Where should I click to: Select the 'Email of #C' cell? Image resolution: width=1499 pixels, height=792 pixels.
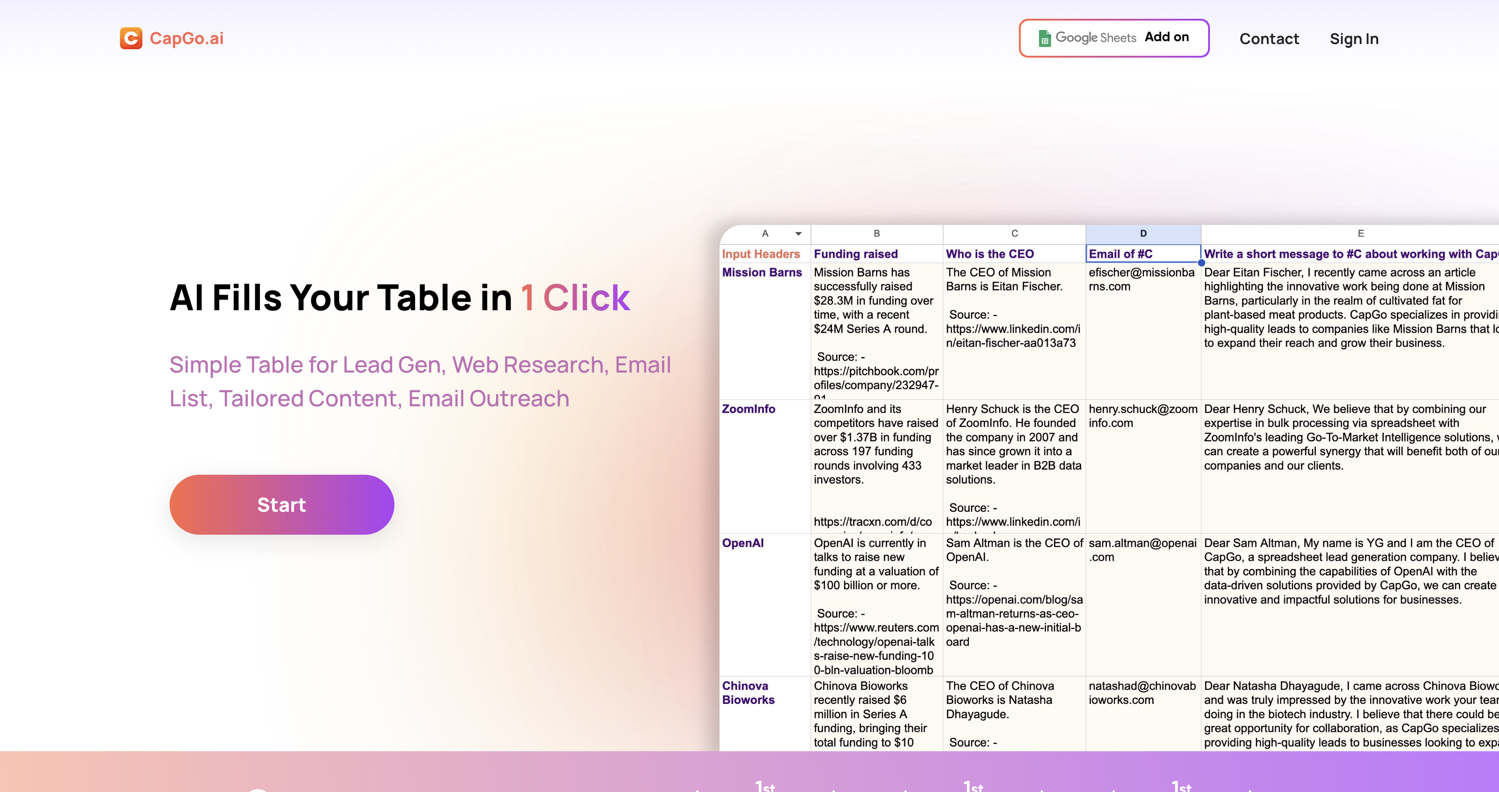(x=1143, y=254)
